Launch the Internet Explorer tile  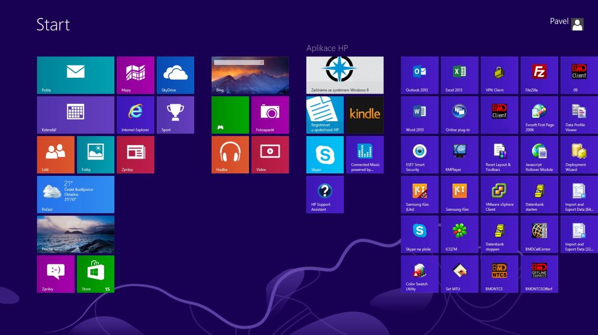pyautogui.click(x=135, y=115)
